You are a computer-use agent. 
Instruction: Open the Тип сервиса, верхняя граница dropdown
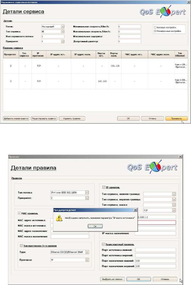coord(174,200)
